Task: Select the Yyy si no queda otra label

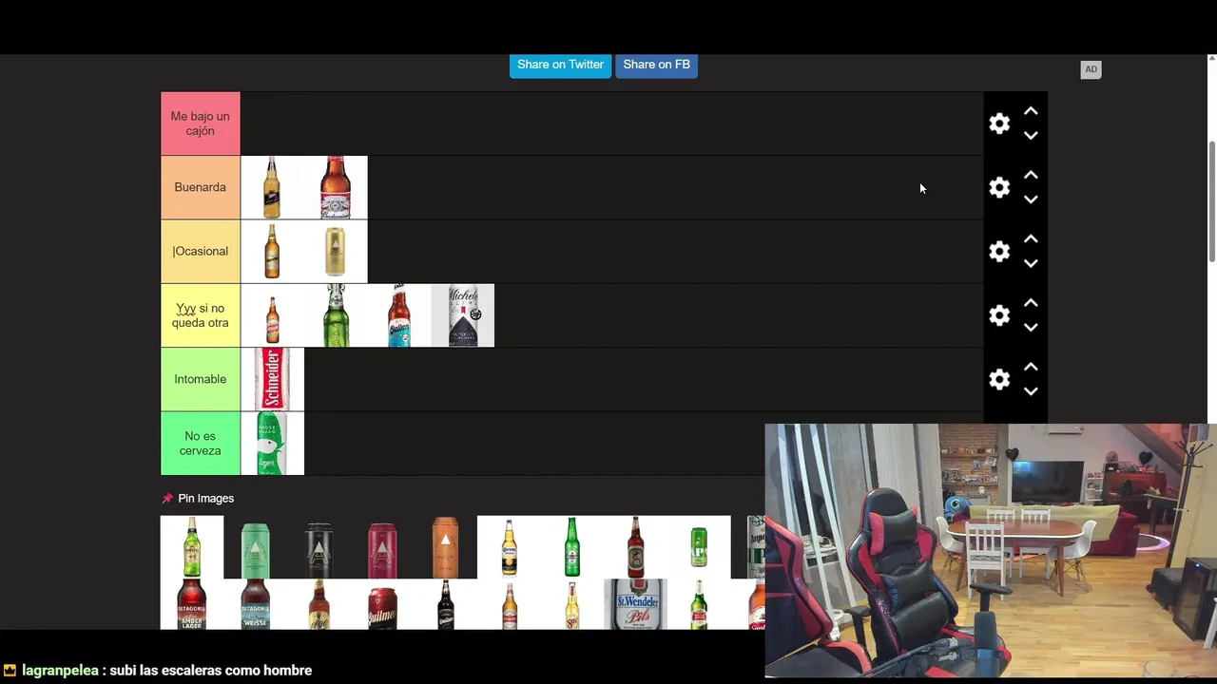Action: 200,315
